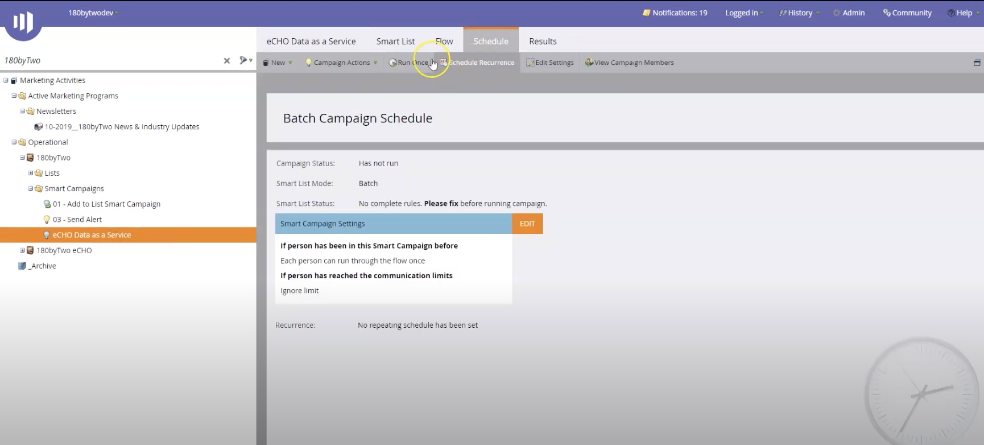Select the Marketing Activities tree item
The width and height of the screenshot is (984, 445).
52,80
